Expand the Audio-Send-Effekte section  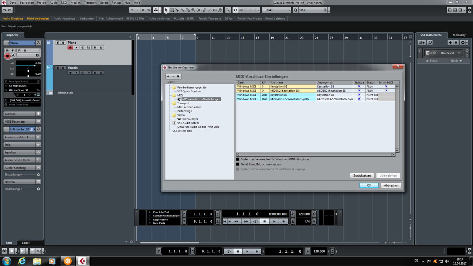pyautogui.click(x=22, y=160)
